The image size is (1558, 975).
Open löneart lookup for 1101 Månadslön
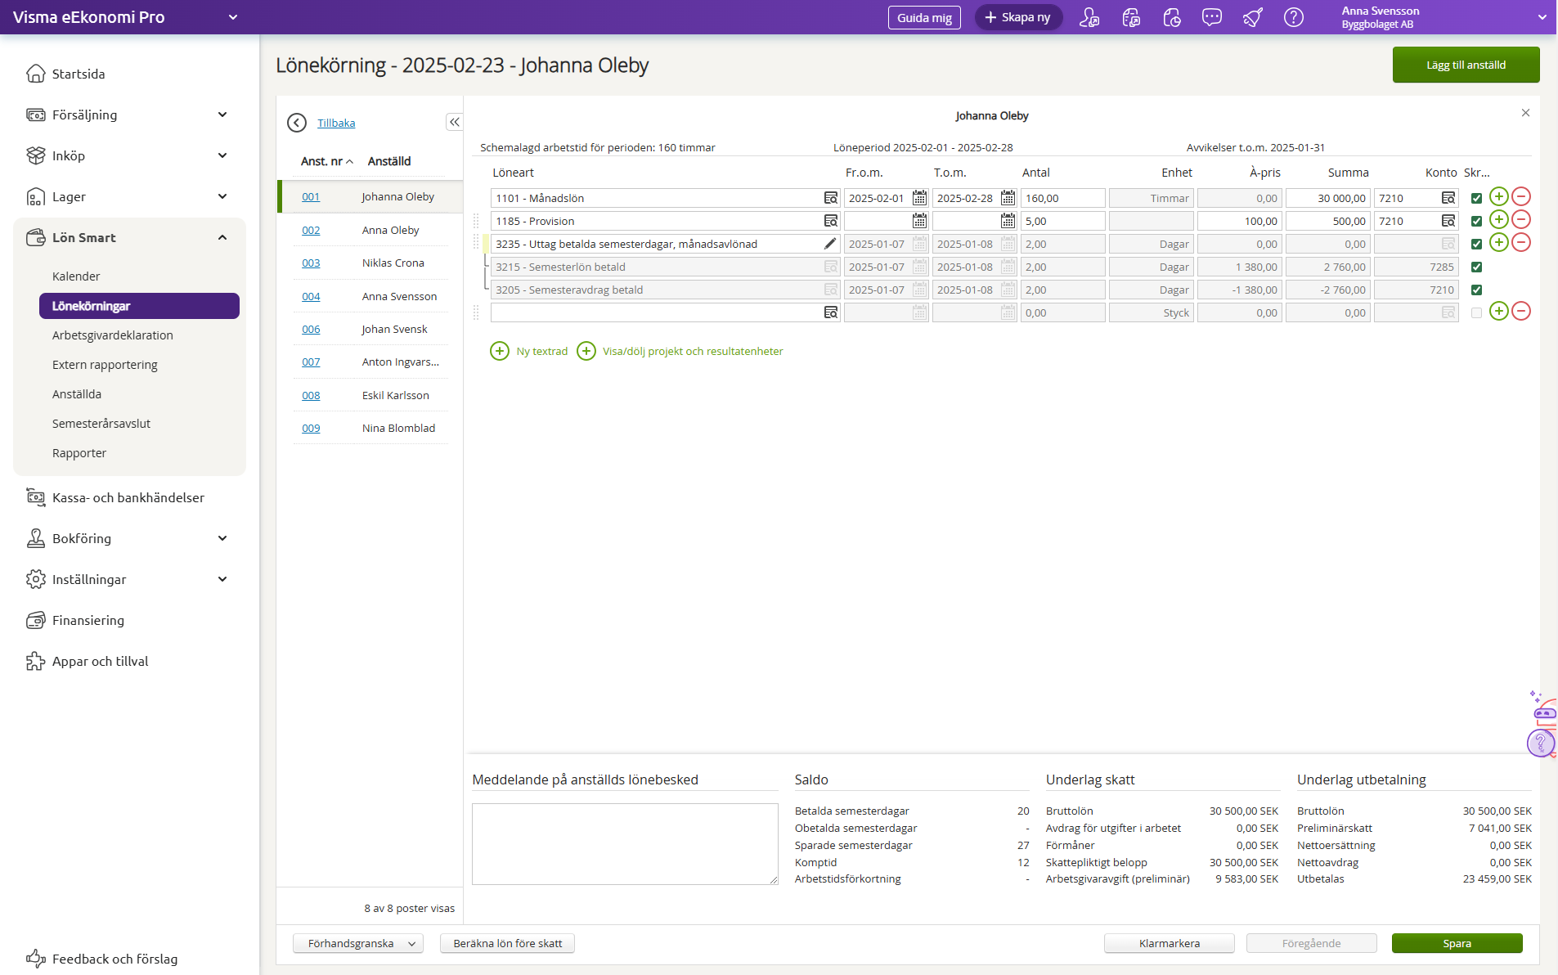click(831, 198)
